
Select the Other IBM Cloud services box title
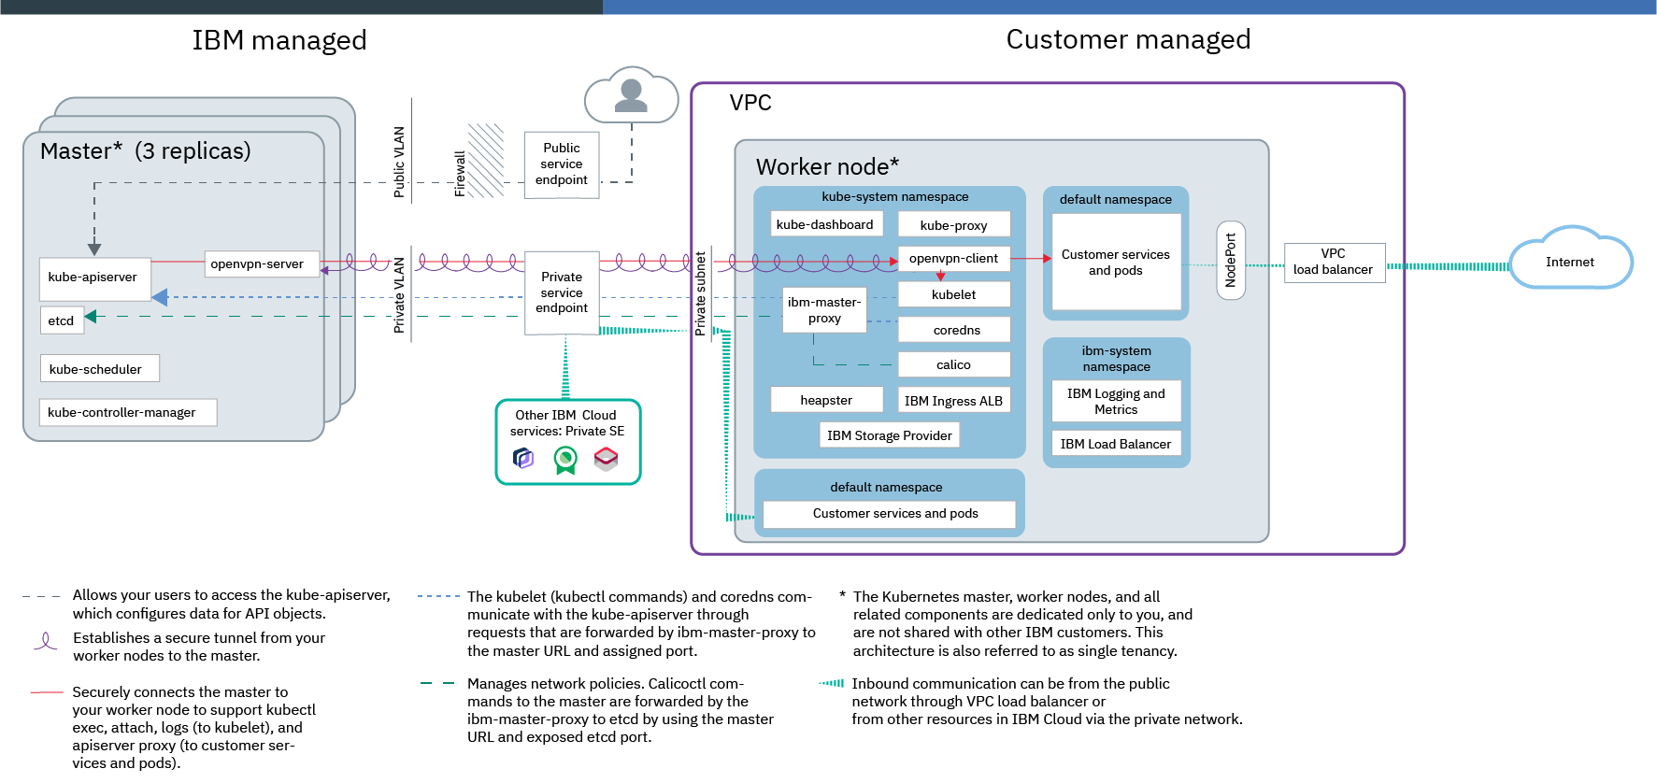pos(566,423)
